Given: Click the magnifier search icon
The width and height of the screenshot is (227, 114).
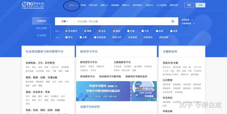Looking at the screenshot, I should 173,21.
